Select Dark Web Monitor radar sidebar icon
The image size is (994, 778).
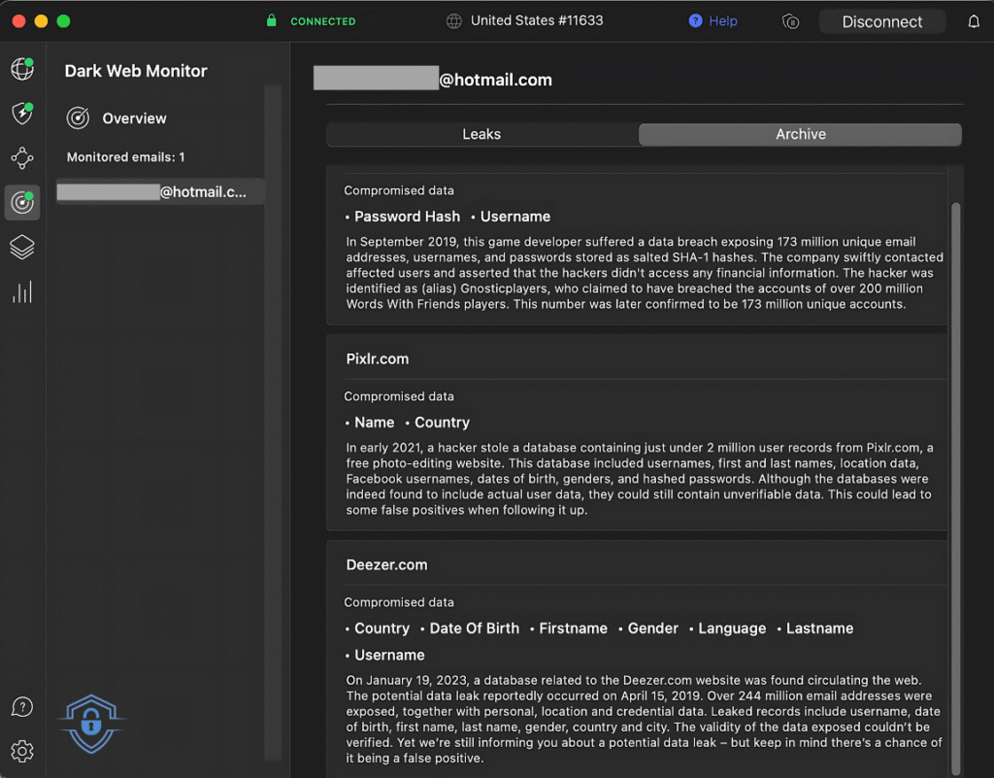22,202
